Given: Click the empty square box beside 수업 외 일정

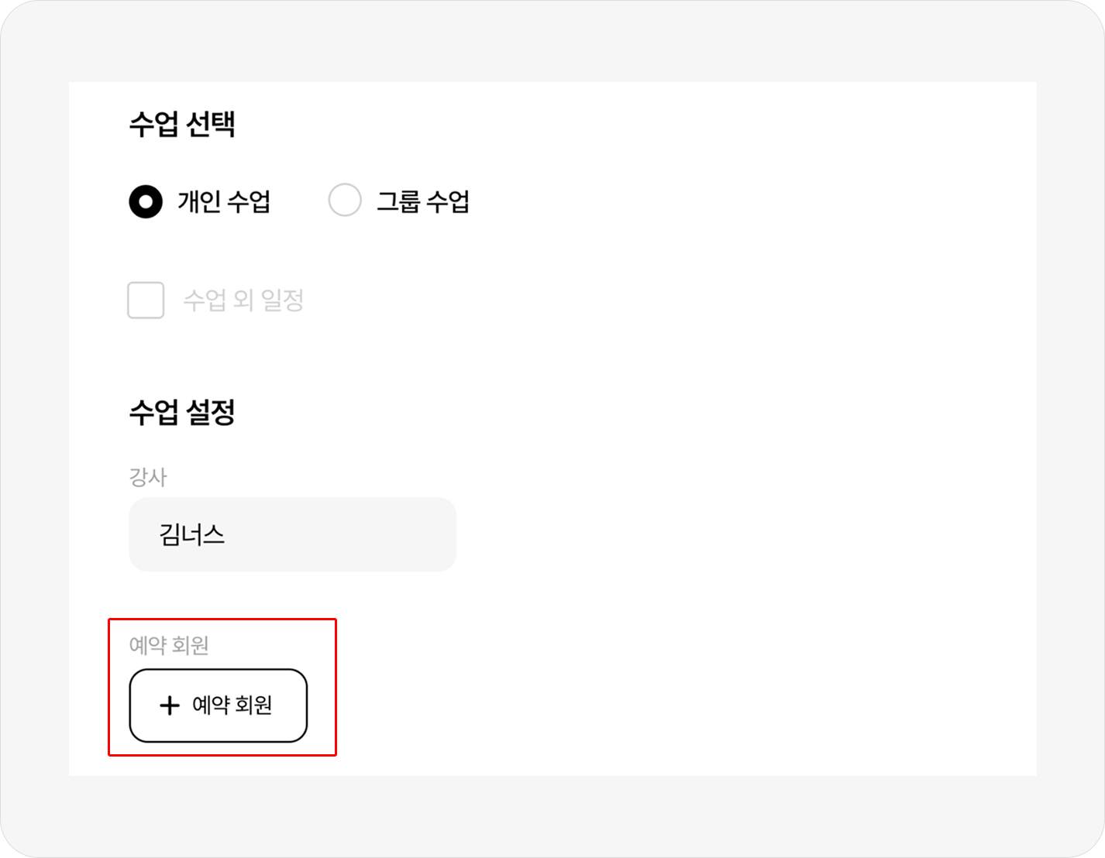Looking at the screenshot, I should 146,300.
